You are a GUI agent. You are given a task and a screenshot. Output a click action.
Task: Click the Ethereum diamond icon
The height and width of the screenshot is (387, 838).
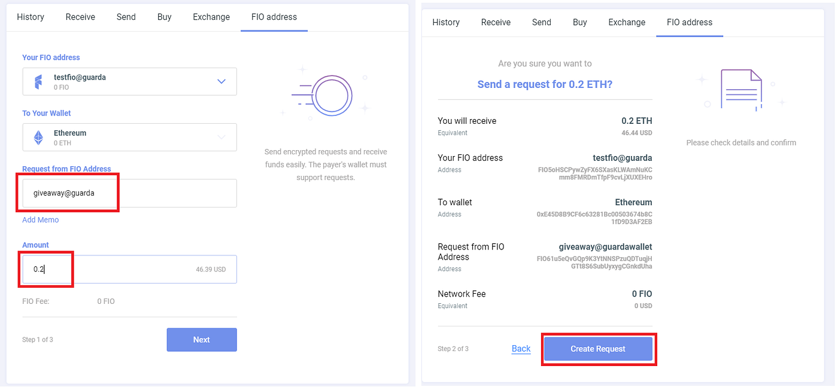38,138
